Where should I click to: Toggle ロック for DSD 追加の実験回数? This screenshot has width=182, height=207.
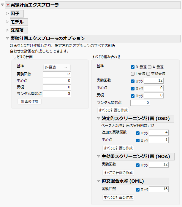(x=138, y=133)
